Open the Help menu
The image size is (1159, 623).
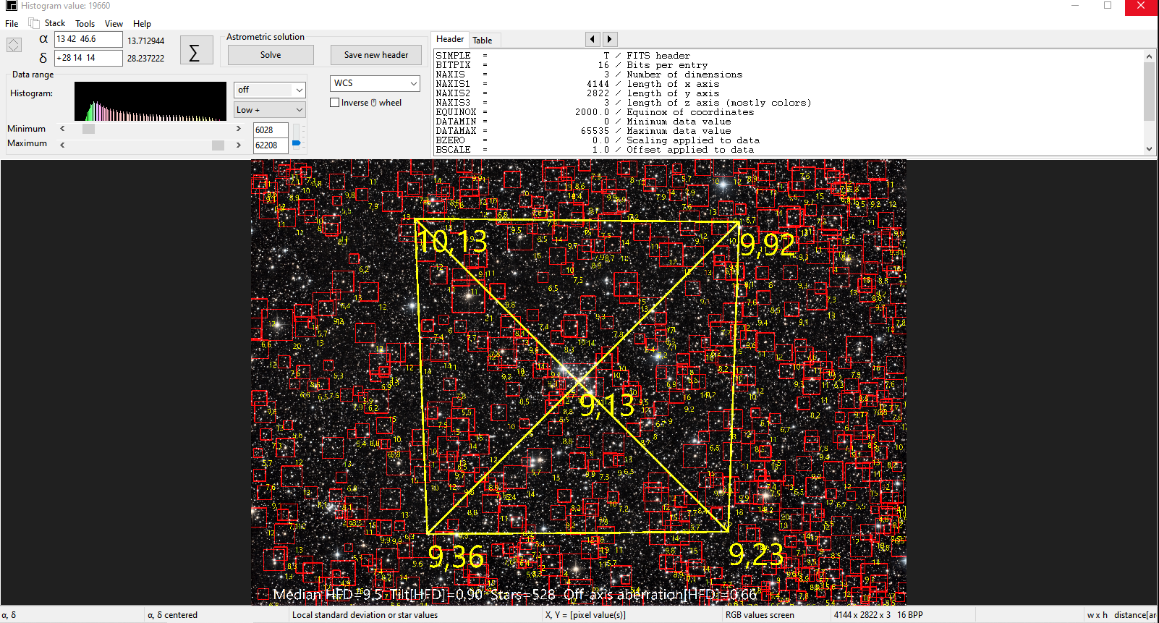[142, 24]
